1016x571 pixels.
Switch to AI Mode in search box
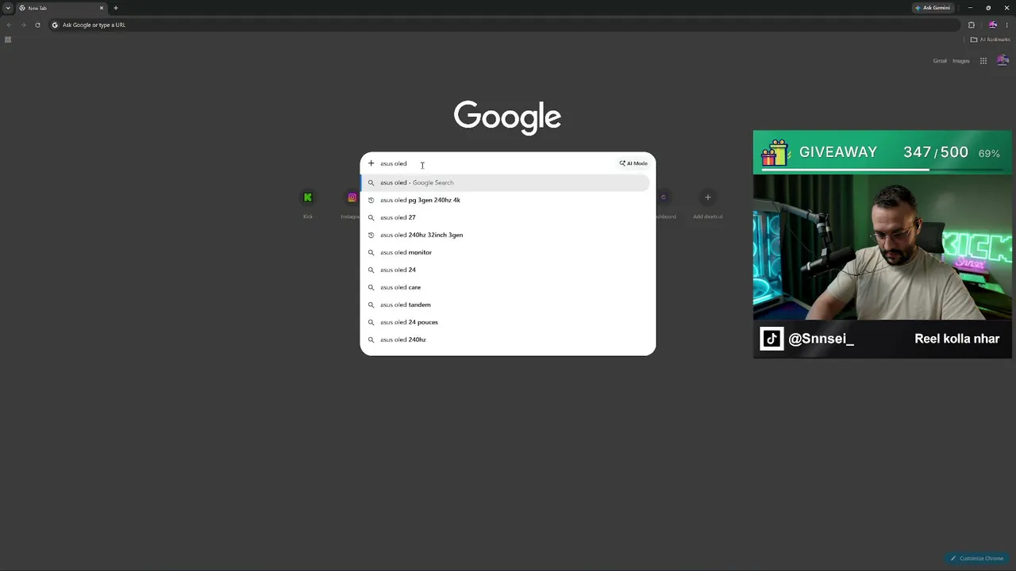[633, 163]
